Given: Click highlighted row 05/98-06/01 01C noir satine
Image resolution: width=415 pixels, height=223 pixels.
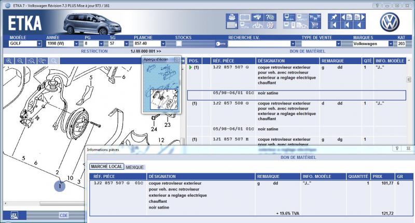Looking at the screenshot, I should tap(296, 95).
